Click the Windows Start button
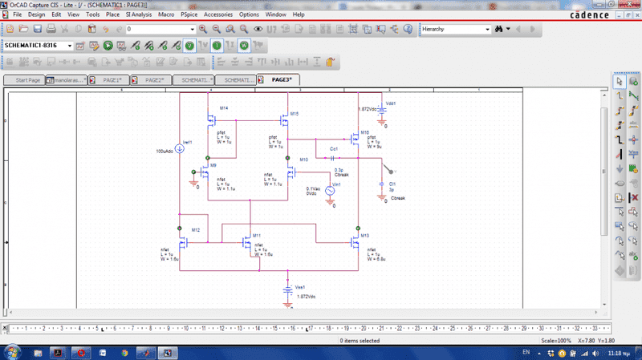This screenshot has width=642, height=360. (x=11, y=352)
